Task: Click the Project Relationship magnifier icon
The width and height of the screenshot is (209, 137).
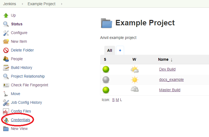Action: click(6, 77)
